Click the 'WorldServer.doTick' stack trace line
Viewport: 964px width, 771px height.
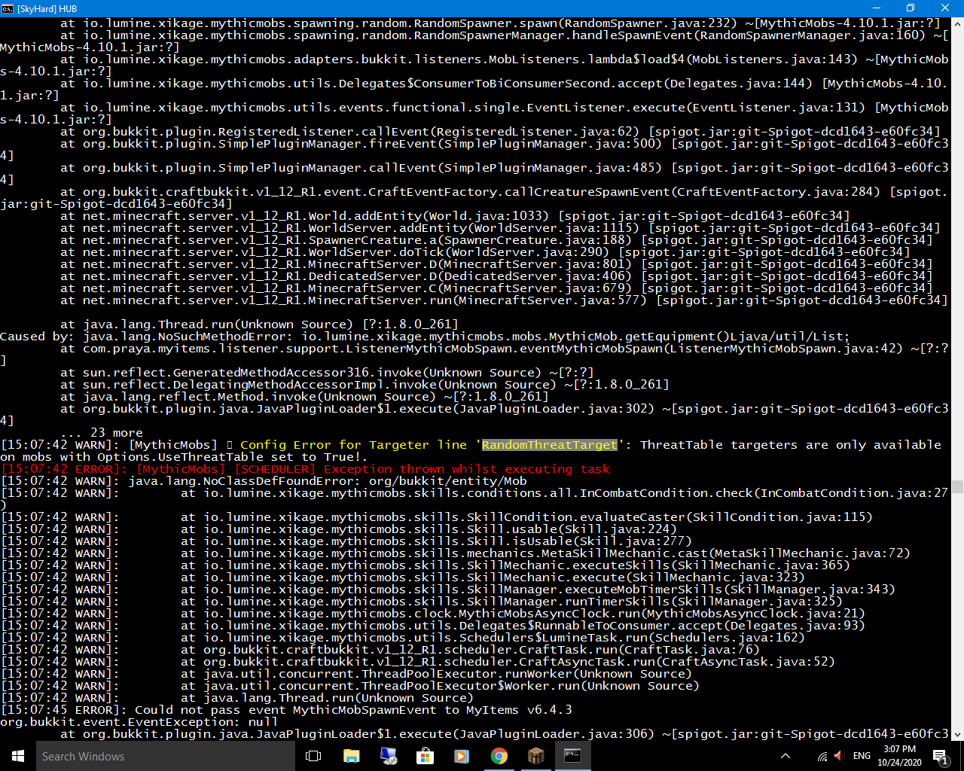click(x=485, y=252)
